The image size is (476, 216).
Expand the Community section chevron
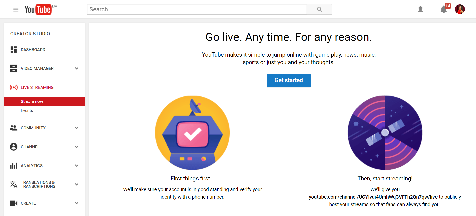coord(77,128)
